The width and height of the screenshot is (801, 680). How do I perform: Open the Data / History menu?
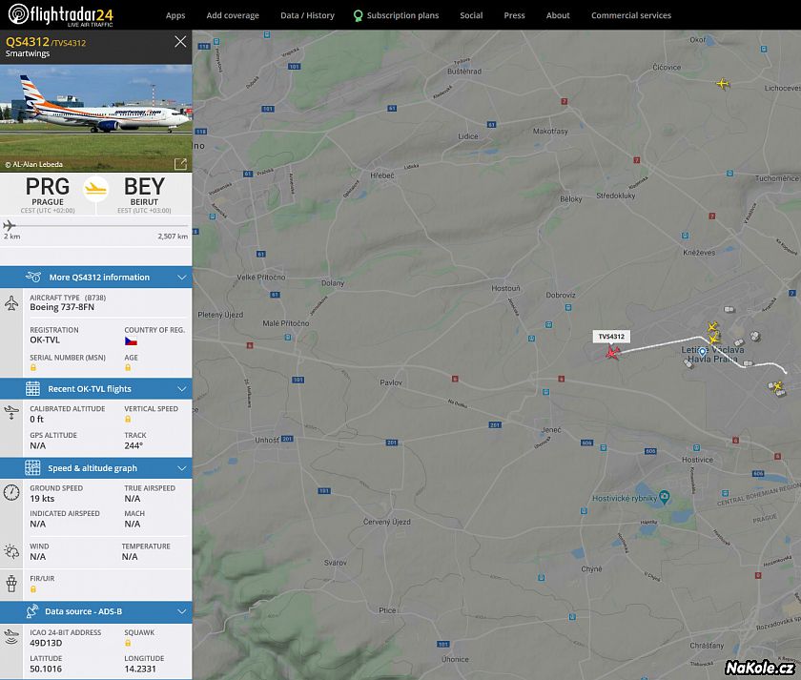pyautogui.click(x=307, y=15)
